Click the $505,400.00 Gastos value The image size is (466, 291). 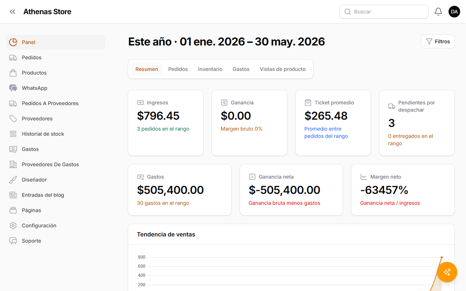coord(170,190)
